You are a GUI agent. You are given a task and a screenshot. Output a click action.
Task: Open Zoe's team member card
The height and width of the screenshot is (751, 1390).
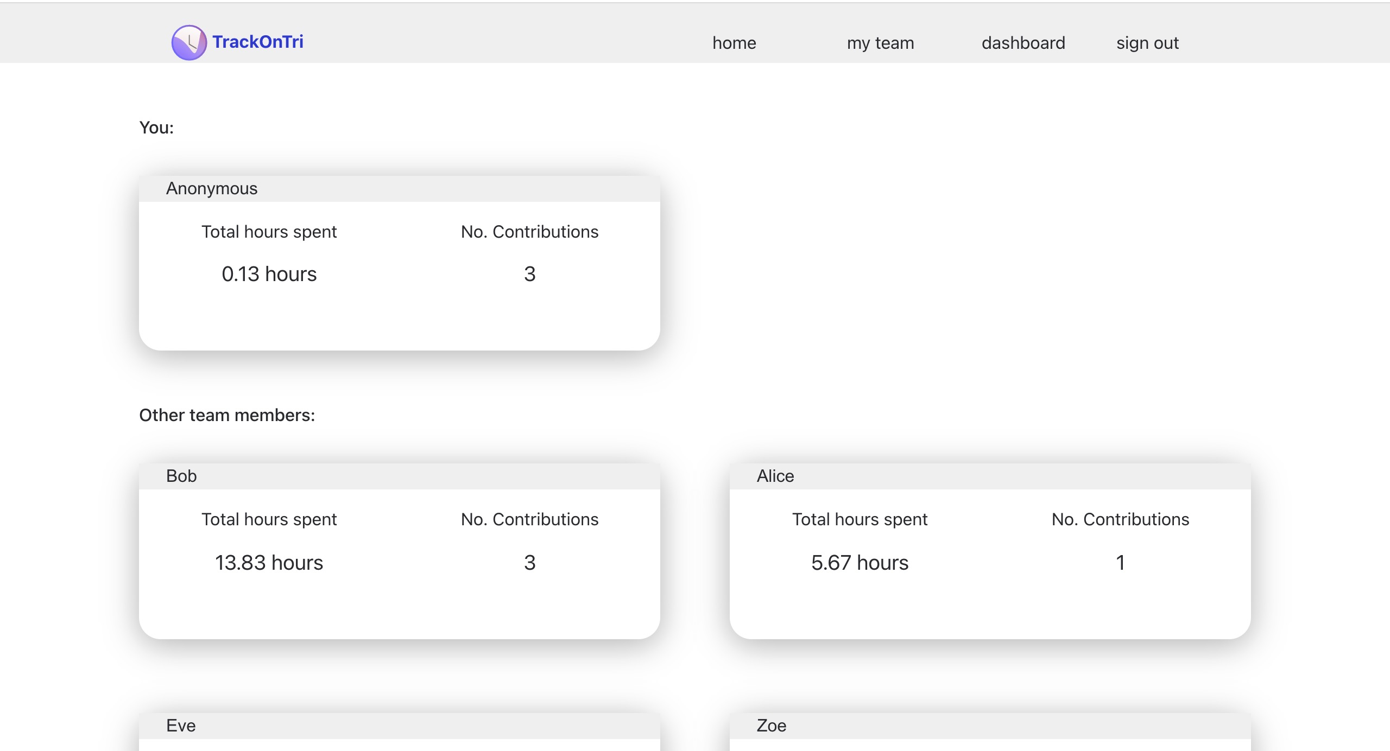pos(771,725)
